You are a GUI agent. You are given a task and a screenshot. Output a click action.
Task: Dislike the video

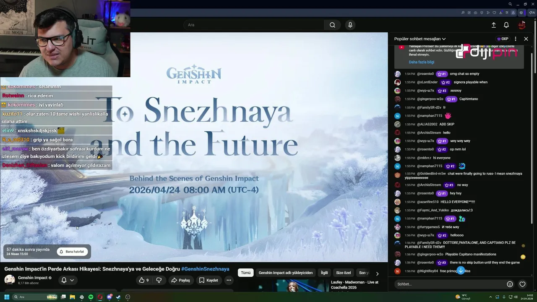159,280
